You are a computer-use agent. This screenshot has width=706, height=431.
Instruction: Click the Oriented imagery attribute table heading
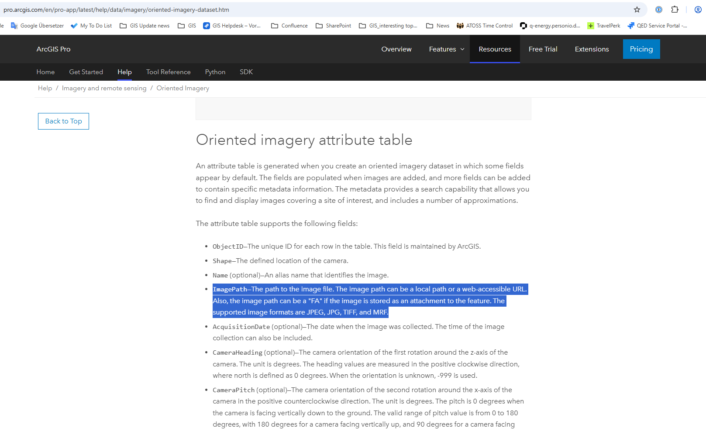click(x=304, y=140)
